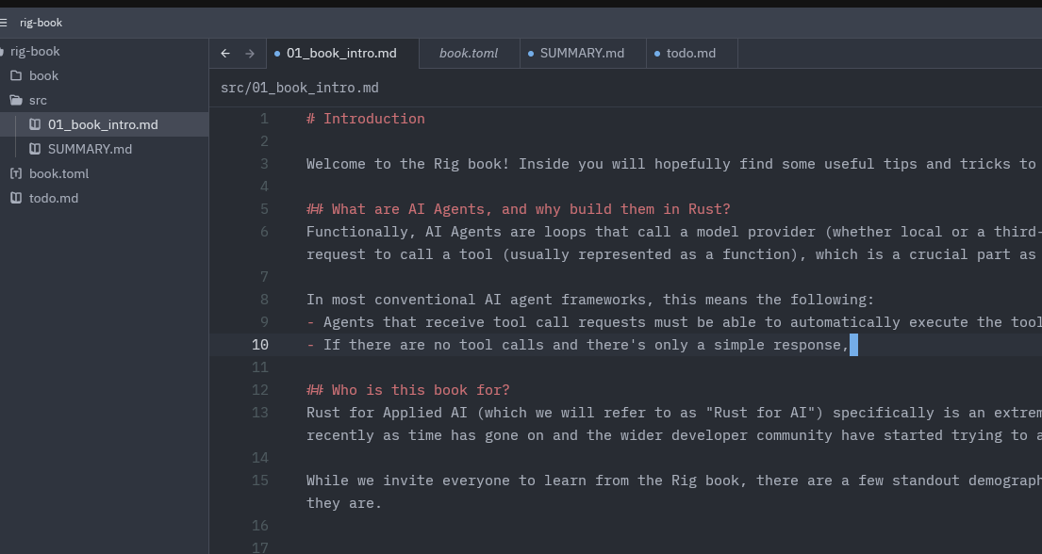Screen dimensions: 1042x554
Task: Switch to the book.toml tab
Action: [x=469, y=53]
